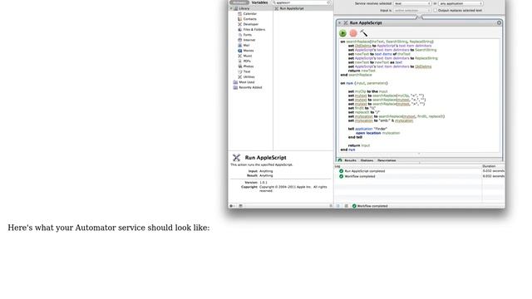Click the log view button in status bar

coord(338,206)
